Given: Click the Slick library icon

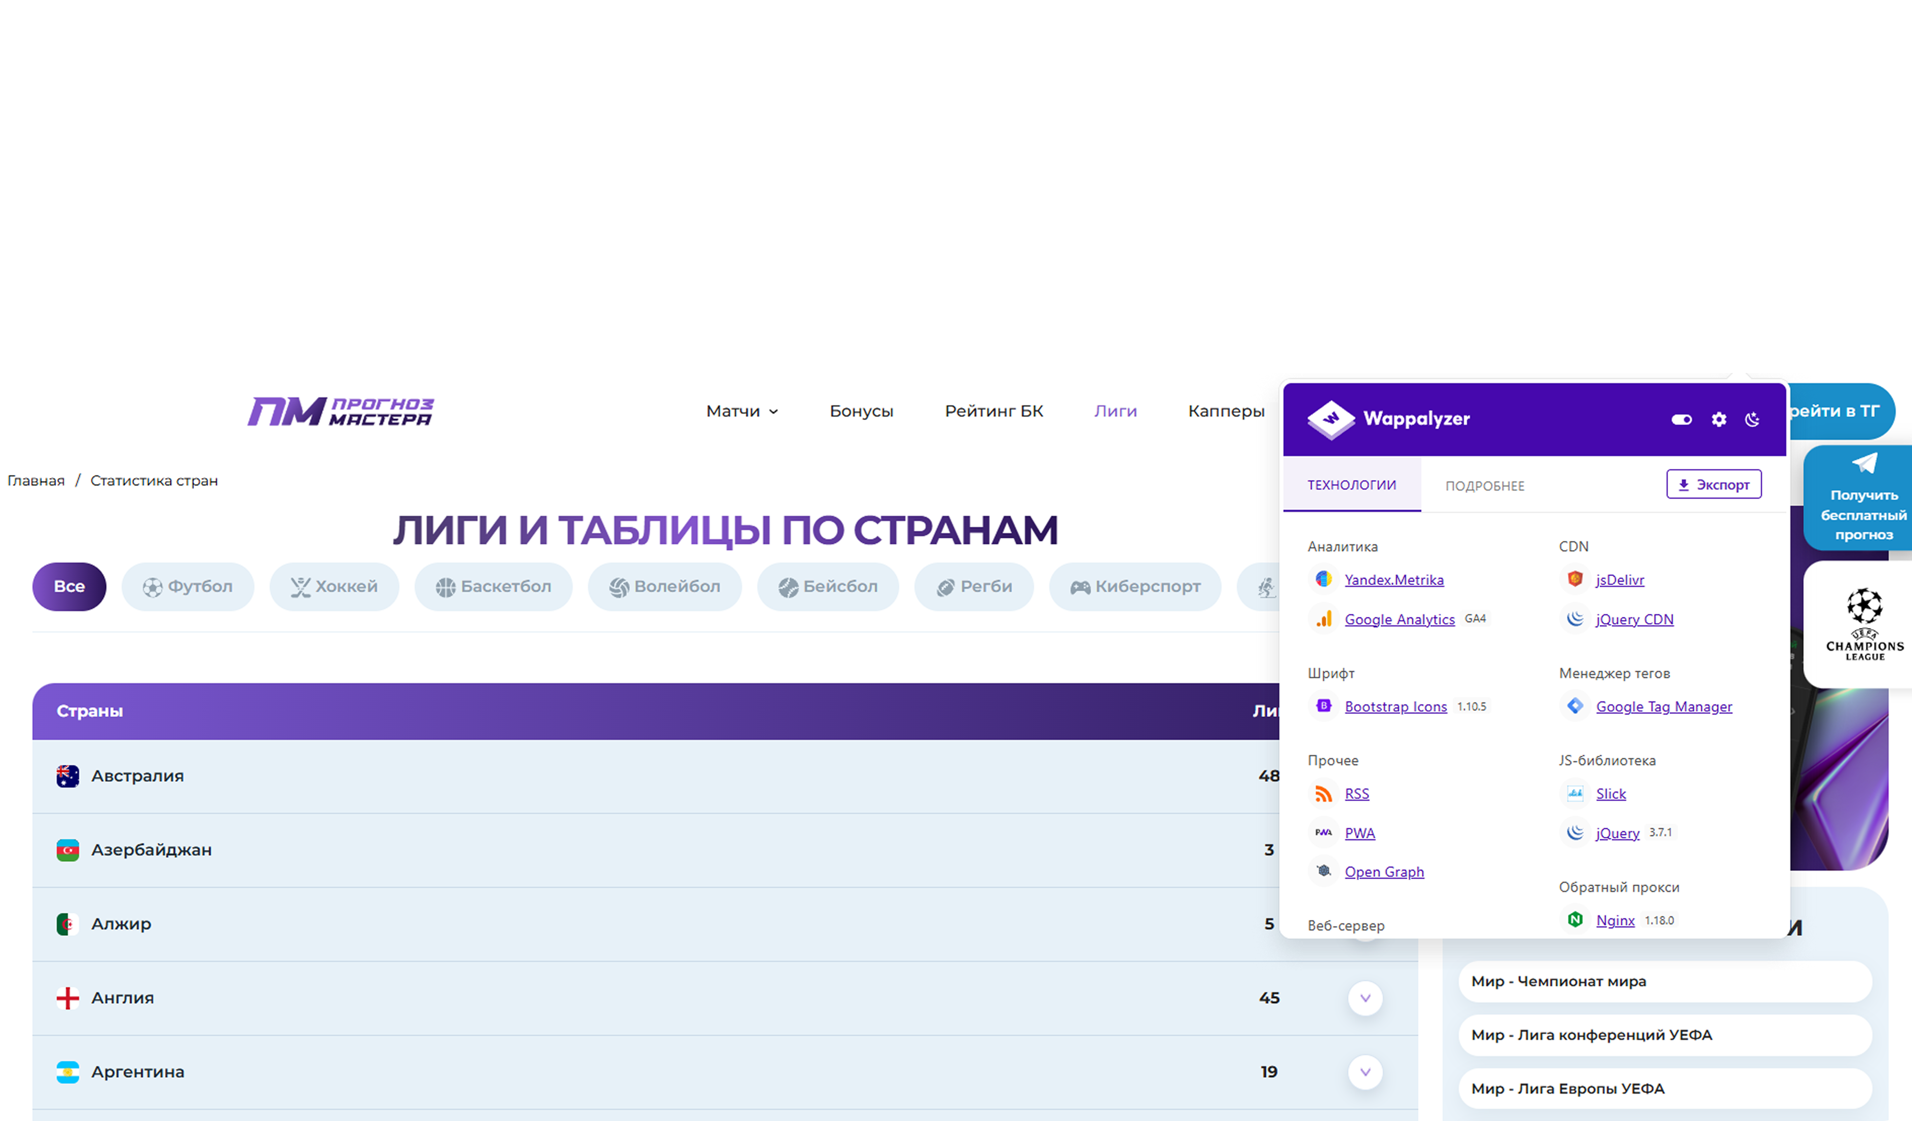Looking at the screenshot, I should pos(1574,793).
